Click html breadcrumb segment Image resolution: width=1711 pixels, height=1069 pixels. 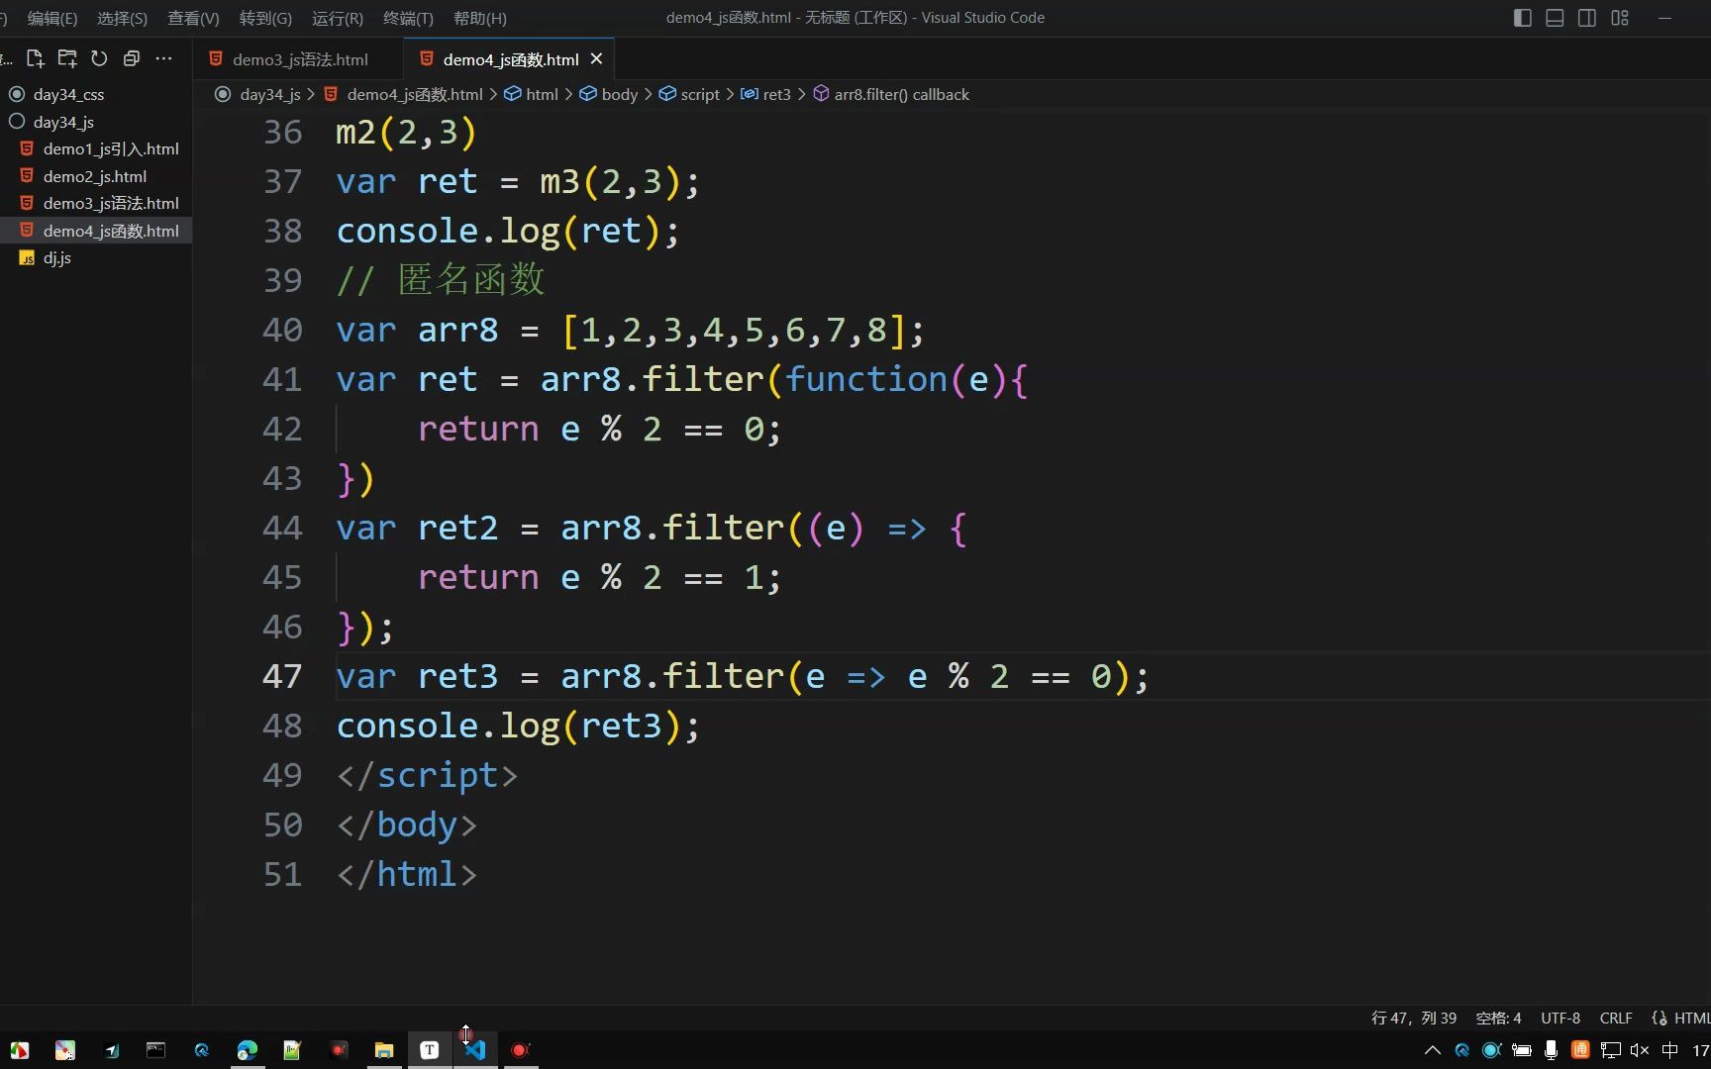[542, 94]
